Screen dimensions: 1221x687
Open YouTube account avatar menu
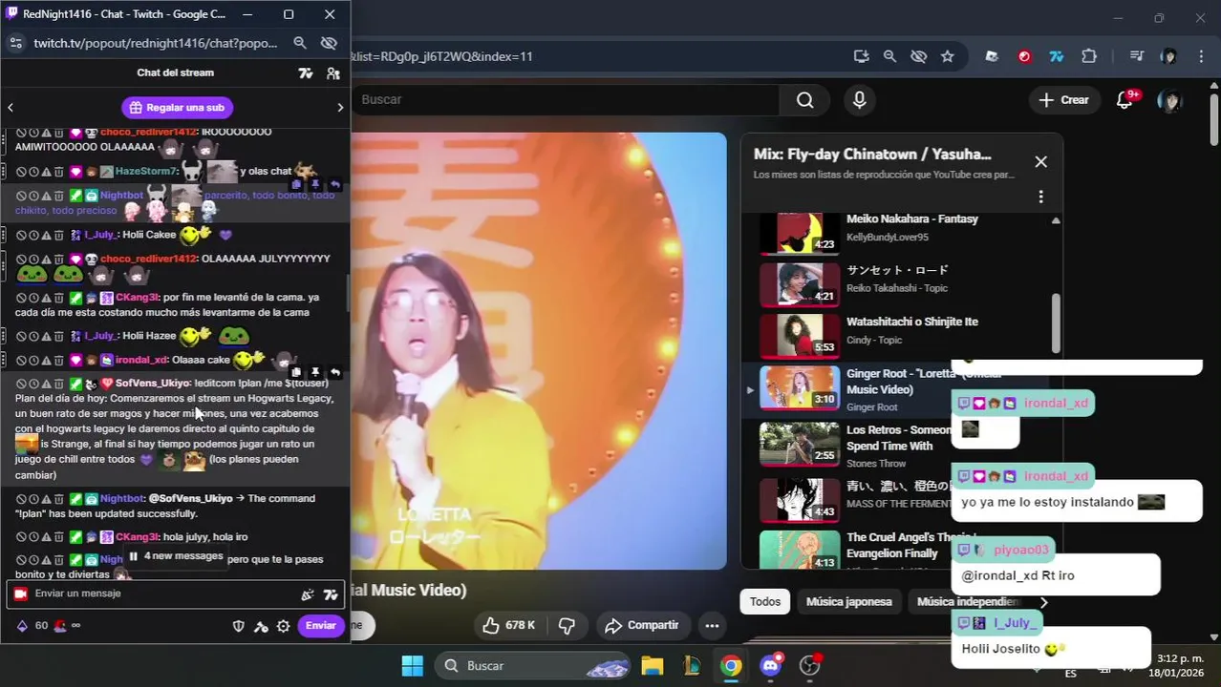(x=1169, y=100)
